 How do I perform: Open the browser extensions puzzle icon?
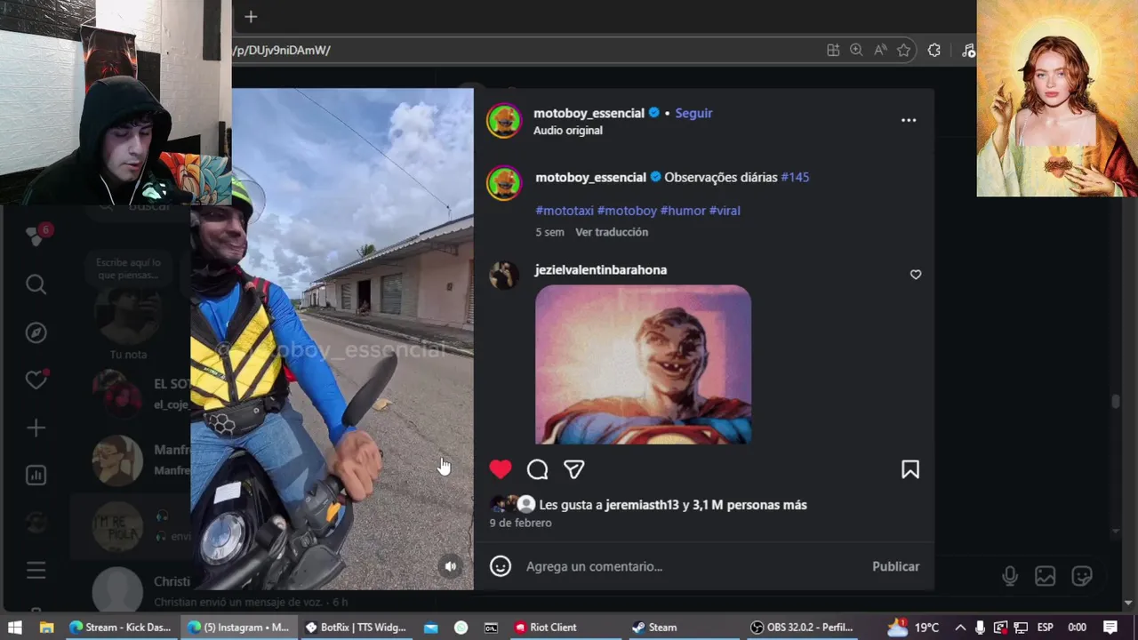point(934,51)
